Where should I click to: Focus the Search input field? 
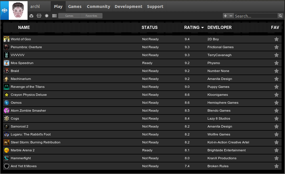coord(256,16)
